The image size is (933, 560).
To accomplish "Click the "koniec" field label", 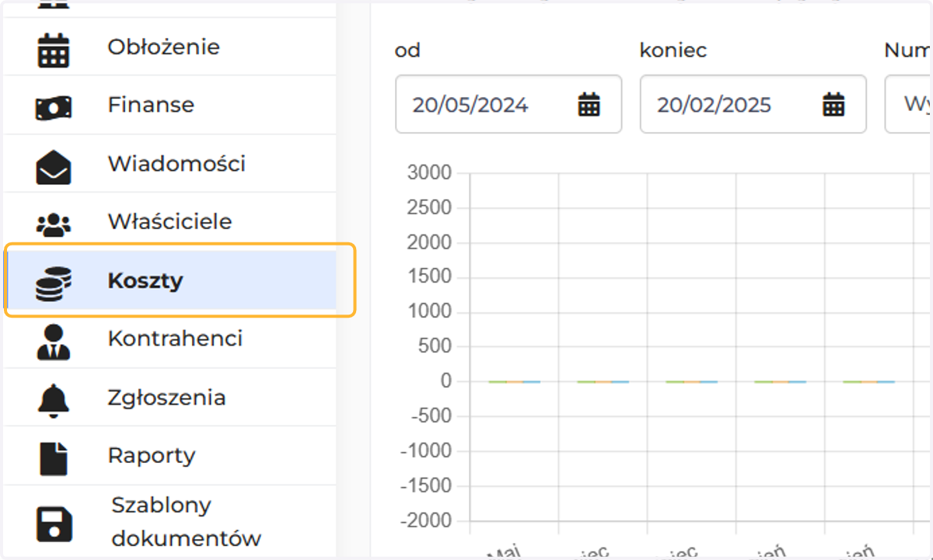I will pyautogui.click(x=673, y=50).
